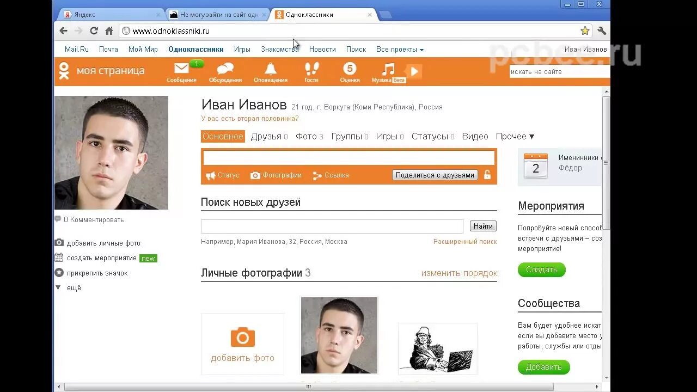Click the green Добавить button
697x392 pixels.
pos(544,367)
